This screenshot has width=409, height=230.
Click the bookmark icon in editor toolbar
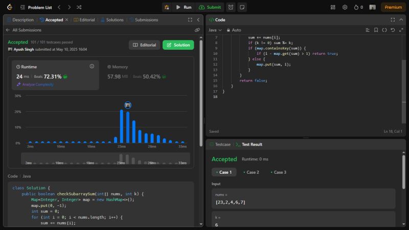coord(376,30)
